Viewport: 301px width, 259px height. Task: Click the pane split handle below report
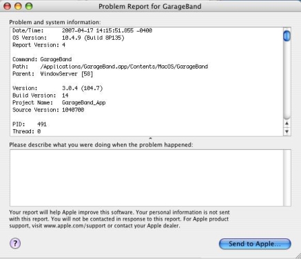point(150,138)
